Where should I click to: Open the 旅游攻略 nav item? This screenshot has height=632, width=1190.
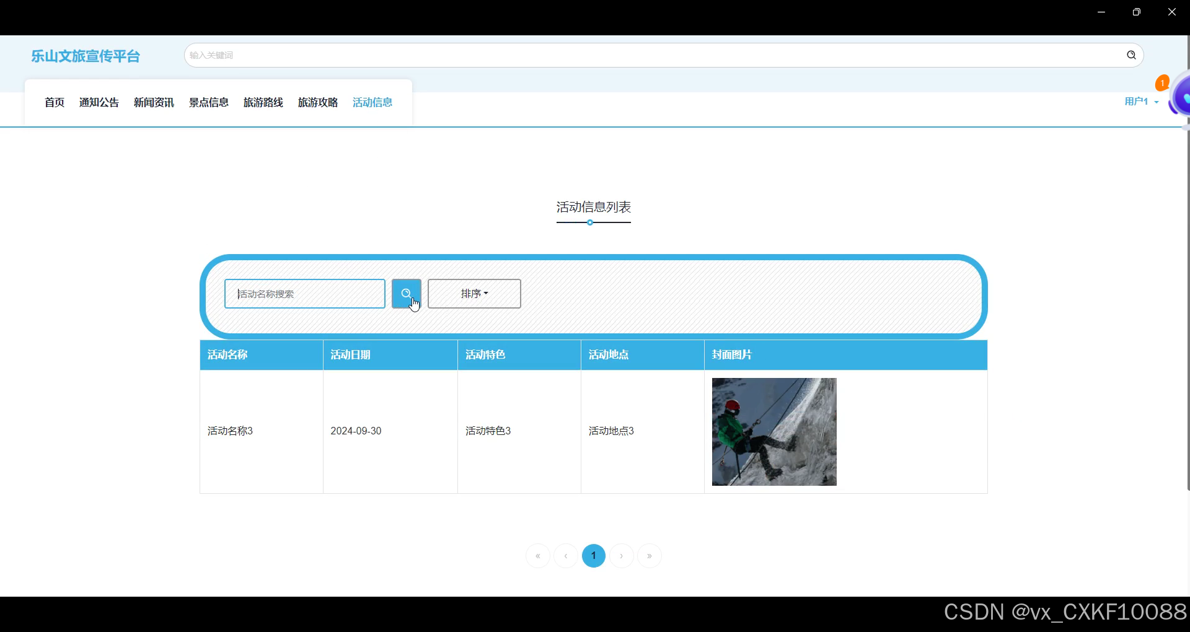tap(318, 103)
